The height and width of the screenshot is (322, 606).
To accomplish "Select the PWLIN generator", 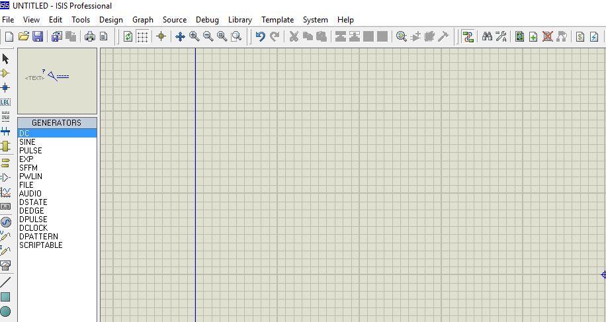I will pos(57,176).
